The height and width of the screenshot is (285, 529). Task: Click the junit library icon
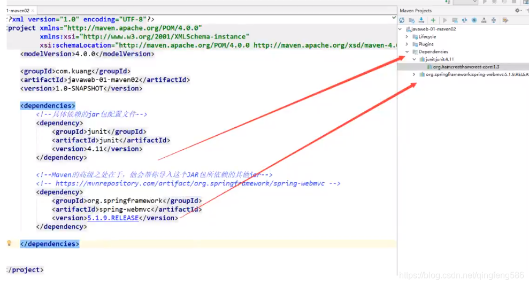coord(422,59)
